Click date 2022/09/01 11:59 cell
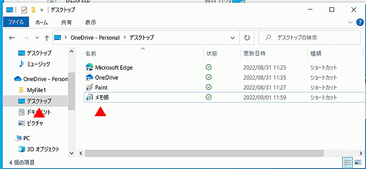Screen dimensions: 366x169 [265, 98]
